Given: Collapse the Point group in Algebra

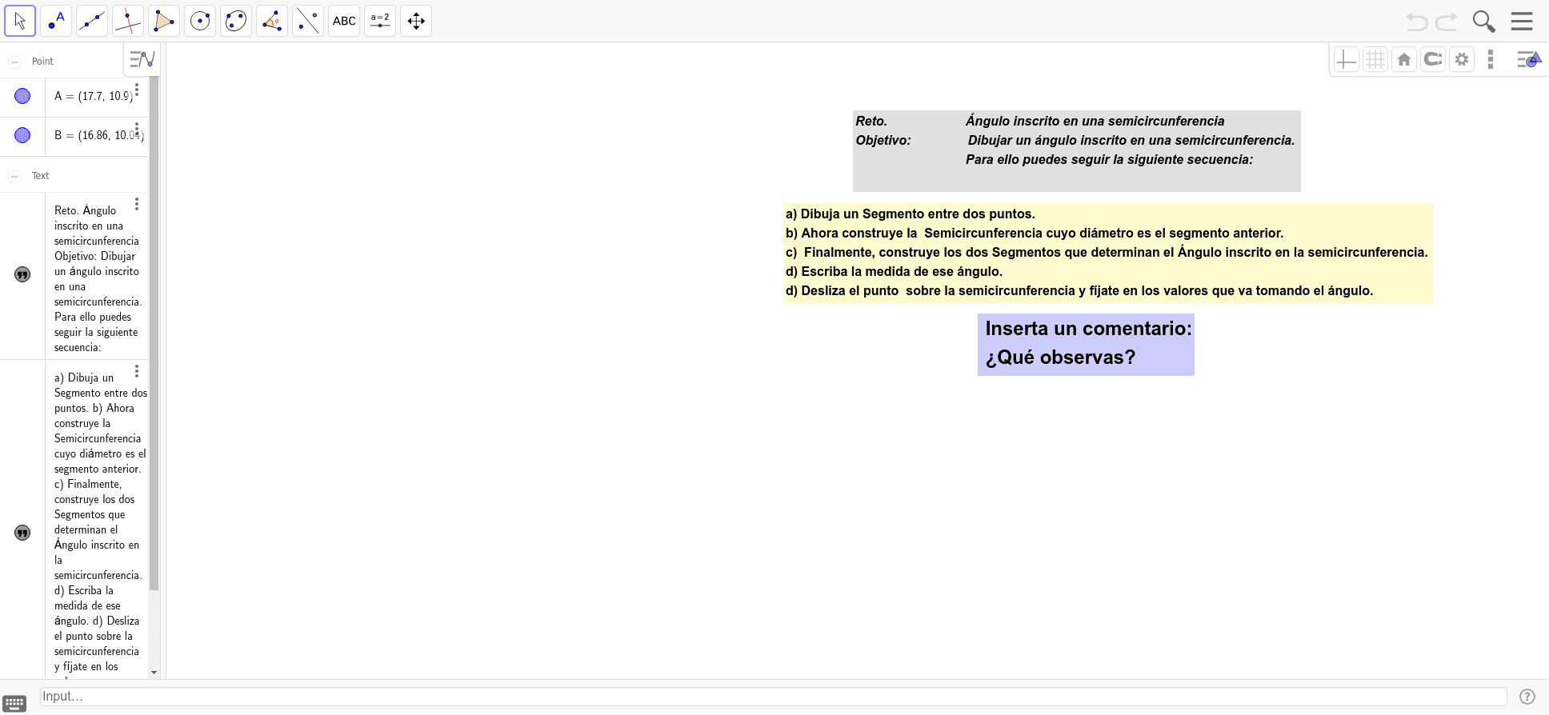Looking at the screenshot, I should [x=14, y=62].
